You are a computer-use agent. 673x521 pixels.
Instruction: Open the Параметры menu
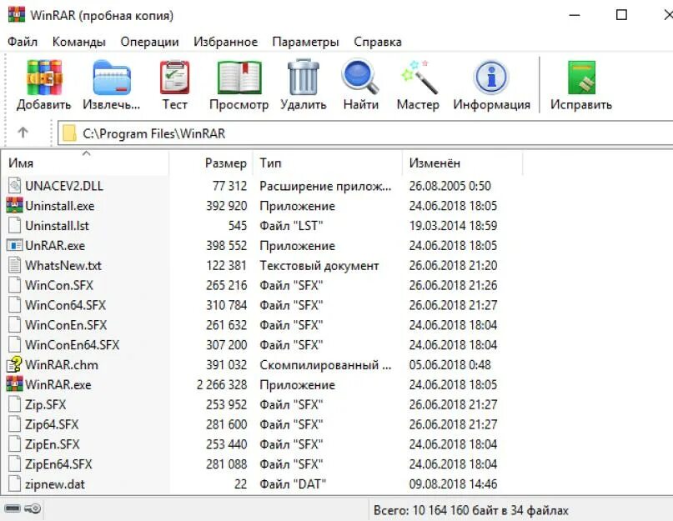305,42
